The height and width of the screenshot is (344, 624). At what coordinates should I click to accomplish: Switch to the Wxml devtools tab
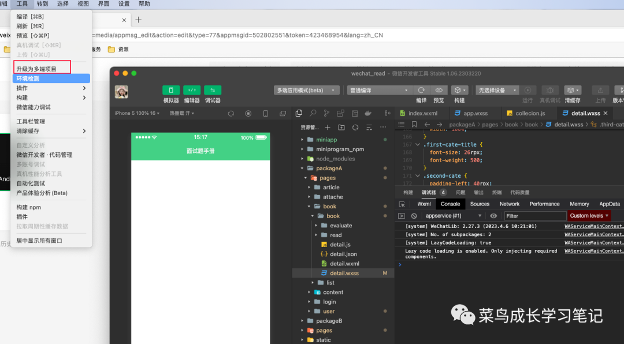[x=424, y=204]
